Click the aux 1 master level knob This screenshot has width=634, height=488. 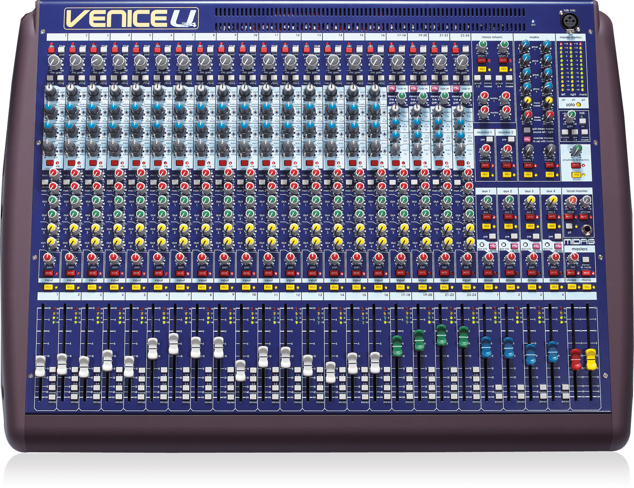[x=486, y=201]
